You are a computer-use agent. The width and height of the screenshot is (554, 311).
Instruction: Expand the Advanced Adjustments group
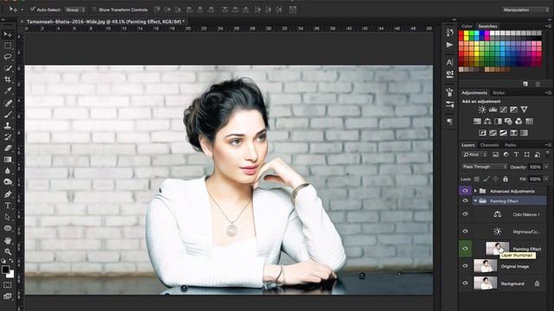point(475,191)
